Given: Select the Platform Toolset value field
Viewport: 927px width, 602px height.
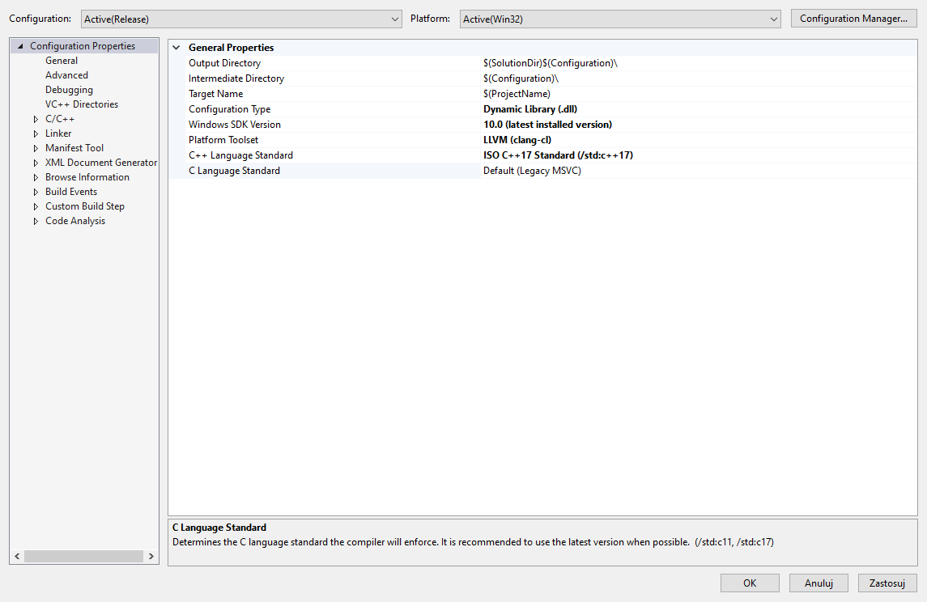Looking at the screenshot, I should pos(696,140).
